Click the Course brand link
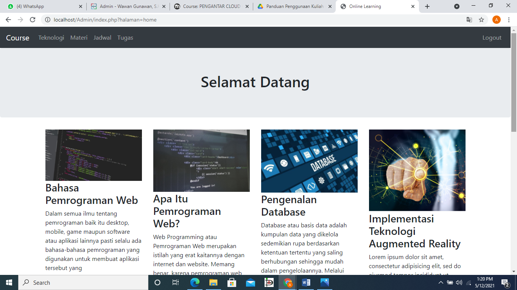 click(x=17, y=38)
